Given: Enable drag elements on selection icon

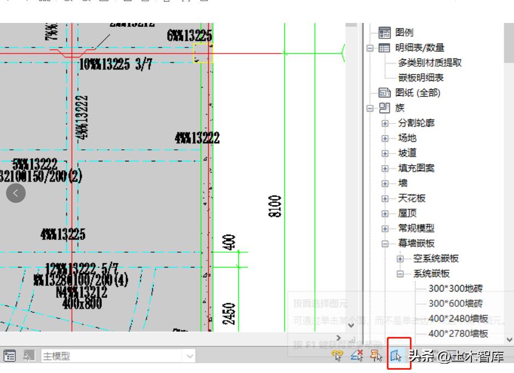Looking at the screenshot, I should [x=416, y=354].
